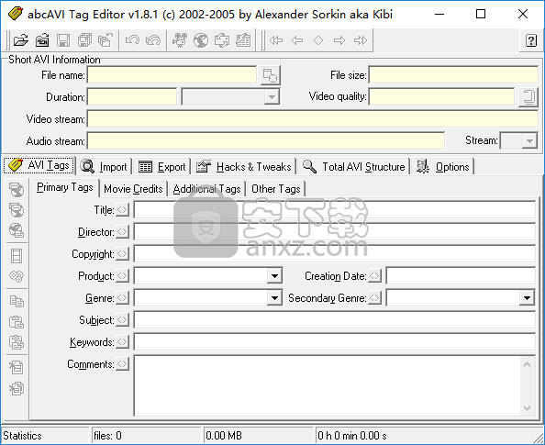Open the Total AVI Structure tab
The image size is (545, 445).
[x=353, y=167]
